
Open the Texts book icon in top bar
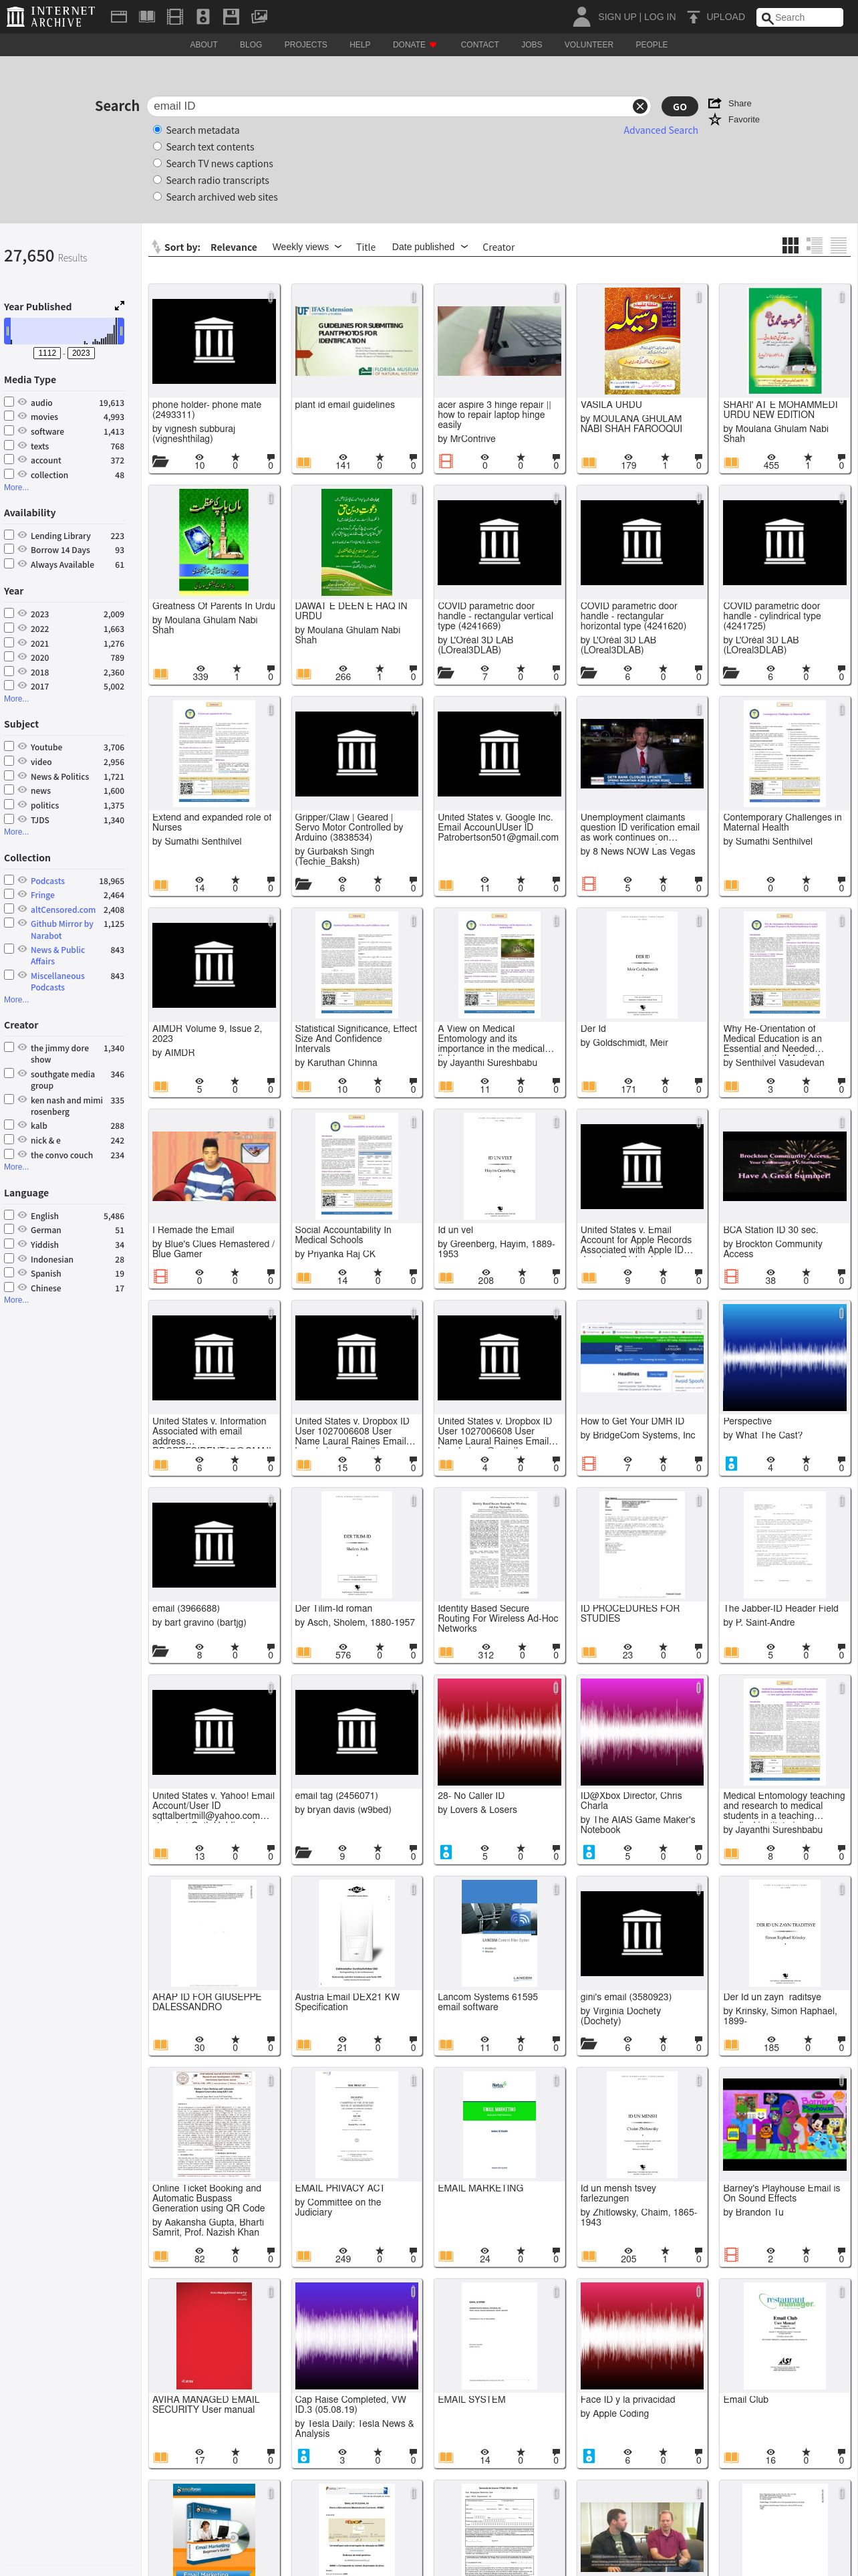(147, 17)
